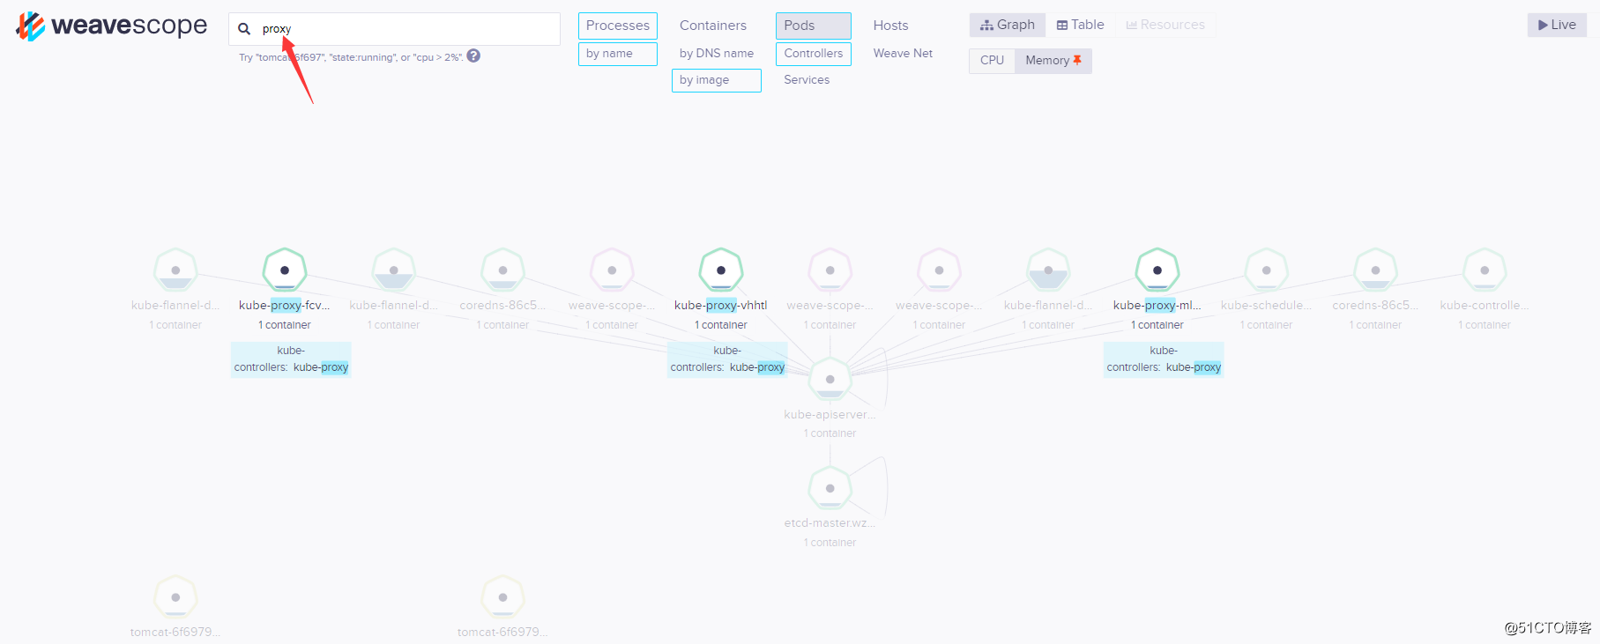The width and height of the screenshot is (1600, 644).
Task: Switch to Table layout mode
Action: pyautogui.click(x=1080, y=25)
